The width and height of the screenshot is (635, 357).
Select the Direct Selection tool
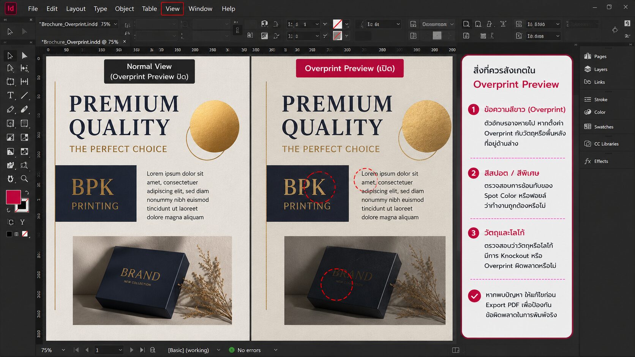(24, 56)
